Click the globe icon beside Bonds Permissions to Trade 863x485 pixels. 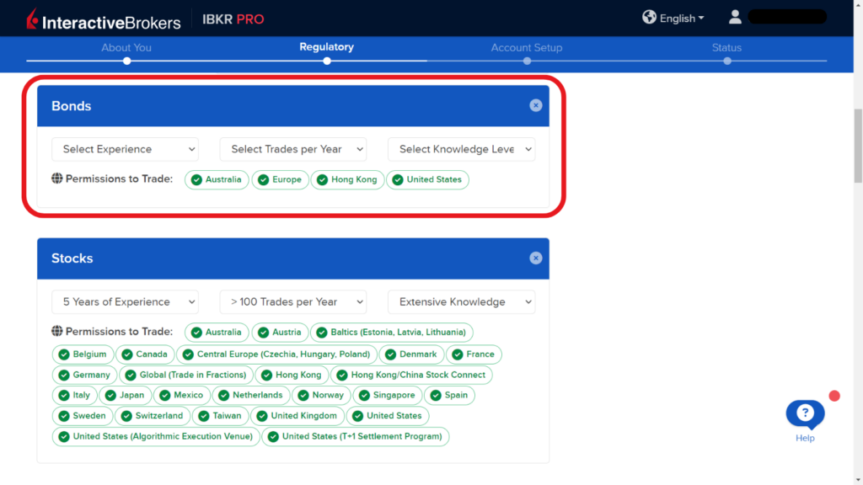tap(57, 179)
